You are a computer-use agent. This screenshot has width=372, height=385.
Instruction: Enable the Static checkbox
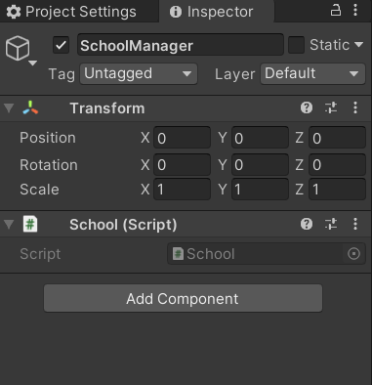(296, 45)
